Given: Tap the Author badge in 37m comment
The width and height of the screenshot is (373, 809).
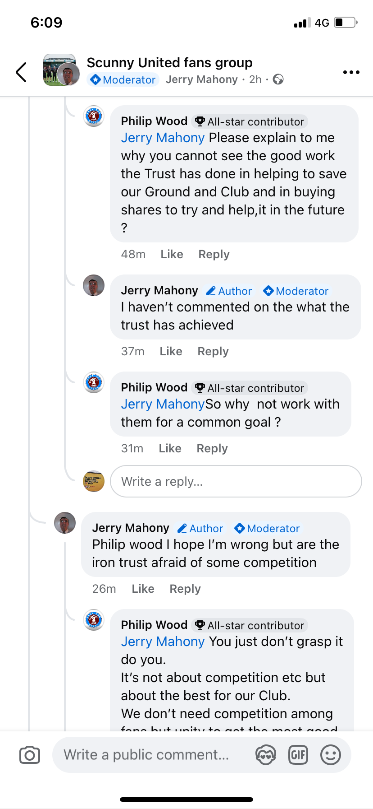Looking at the screenshot, I should [229, 291].
